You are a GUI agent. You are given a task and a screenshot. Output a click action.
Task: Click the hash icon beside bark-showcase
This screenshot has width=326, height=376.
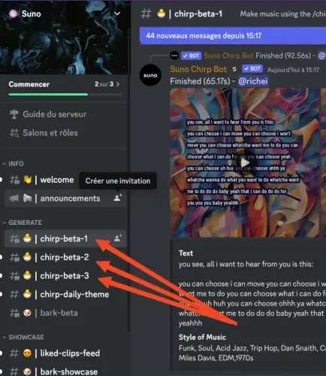(x=14, y=371)
